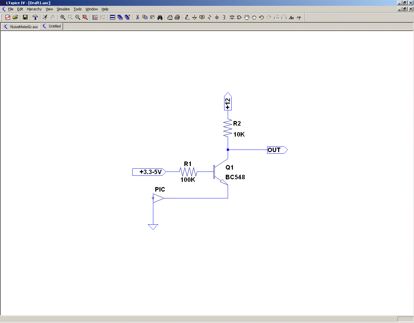
Task: Click the pan magnifier icon
Action: tap(70, 17)
